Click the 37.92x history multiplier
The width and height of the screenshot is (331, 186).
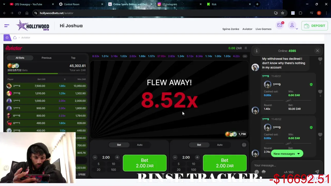pos(161,56)
